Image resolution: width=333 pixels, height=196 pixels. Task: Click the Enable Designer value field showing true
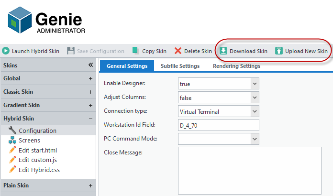pos(214,84)
